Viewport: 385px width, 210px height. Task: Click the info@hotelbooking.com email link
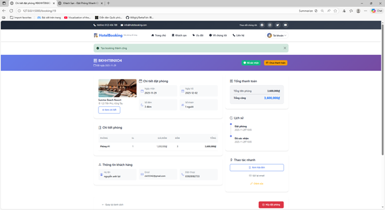point(133,25)
